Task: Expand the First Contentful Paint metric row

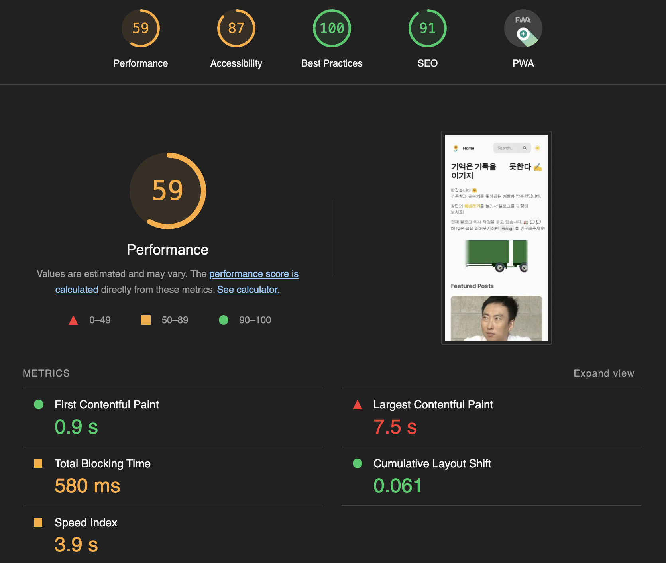Action: [173, 418]
